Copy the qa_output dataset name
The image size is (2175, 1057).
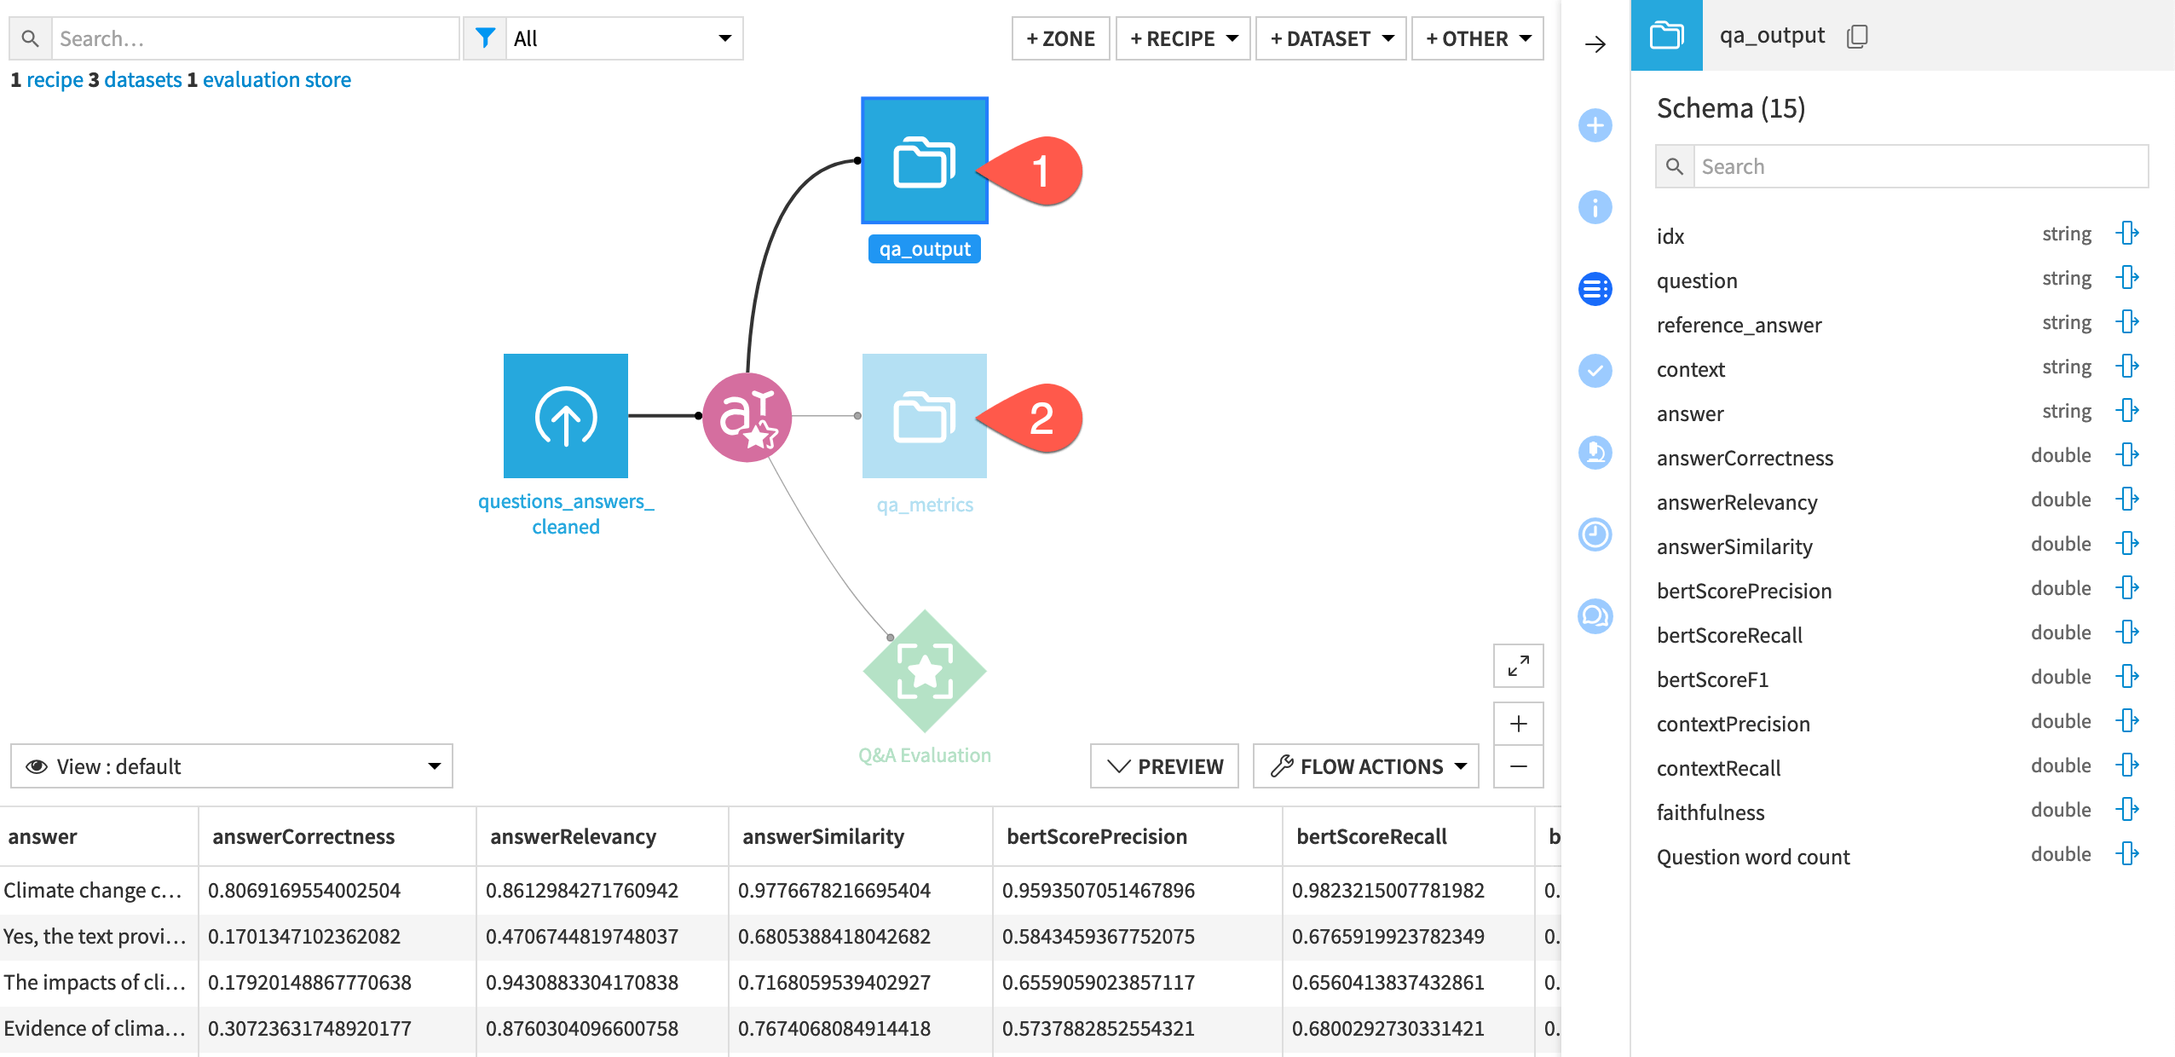1857,37
